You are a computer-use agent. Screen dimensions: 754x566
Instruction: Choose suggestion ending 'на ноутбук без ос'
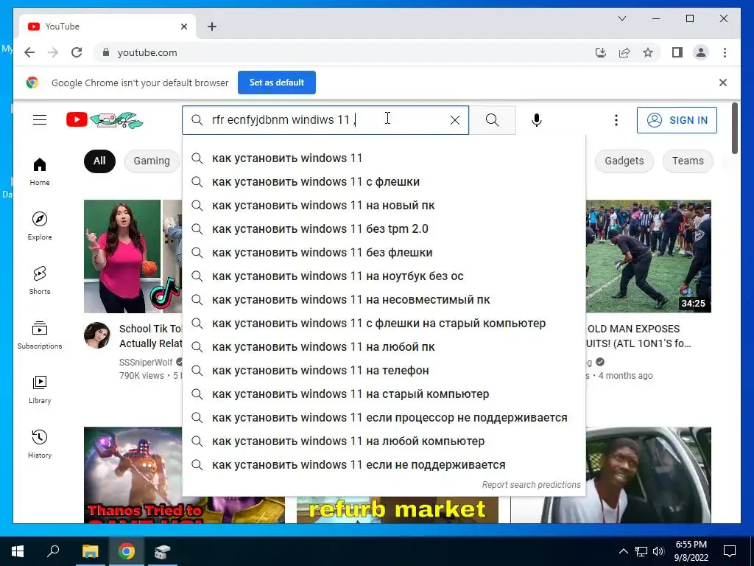click(x=384, y=276)
